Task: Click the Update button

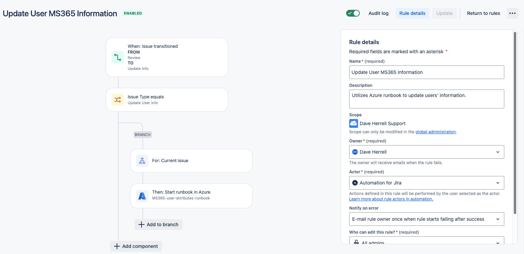Action: click(444, 13)
